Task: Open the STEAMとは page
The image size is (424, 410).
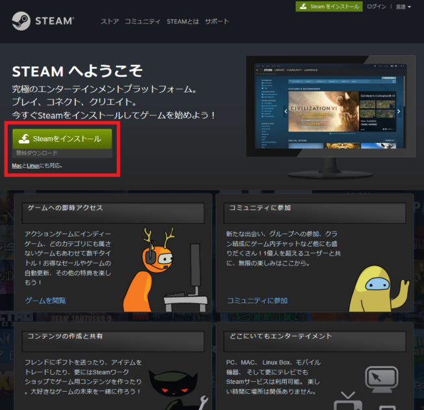Action: (183, 21)
